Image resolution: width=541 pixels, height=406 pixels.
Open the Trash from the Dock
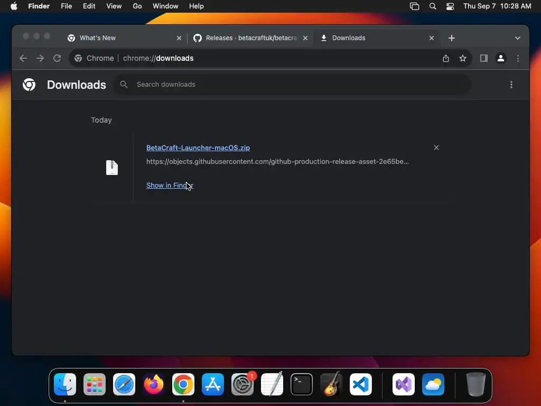[476, 384]
